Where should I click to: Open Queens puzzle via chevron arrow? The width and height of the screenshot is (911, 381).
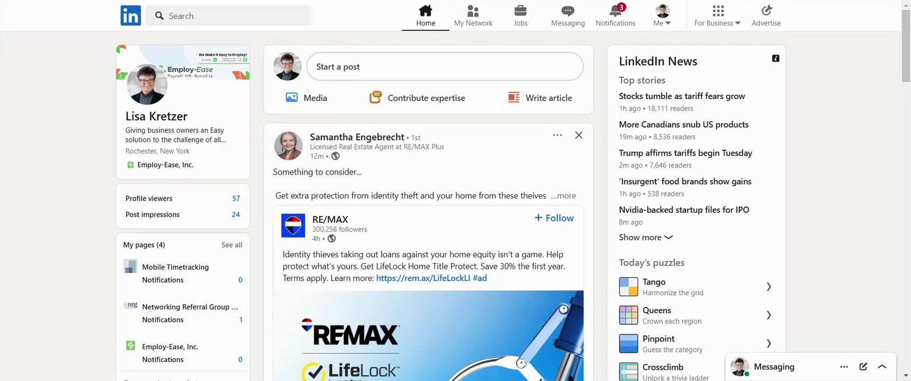click(769, 315)
